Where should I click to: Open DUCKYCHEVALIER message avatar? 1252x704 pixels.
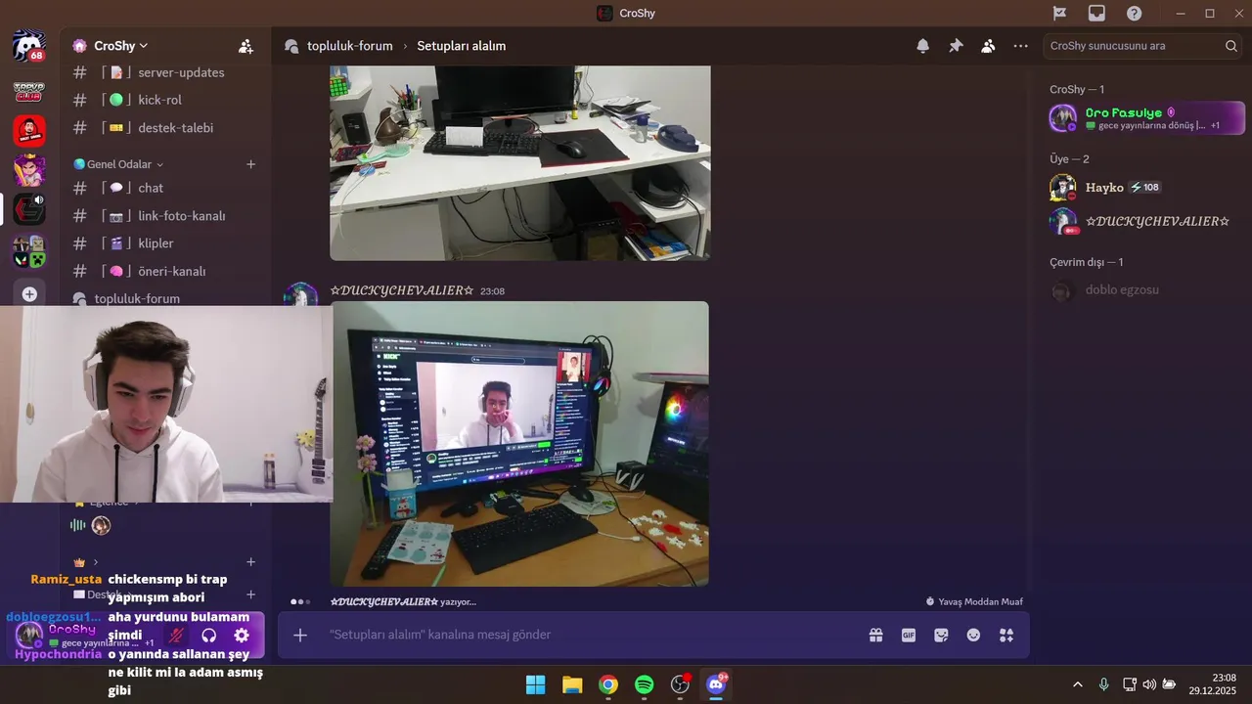(x=300, y=294)
